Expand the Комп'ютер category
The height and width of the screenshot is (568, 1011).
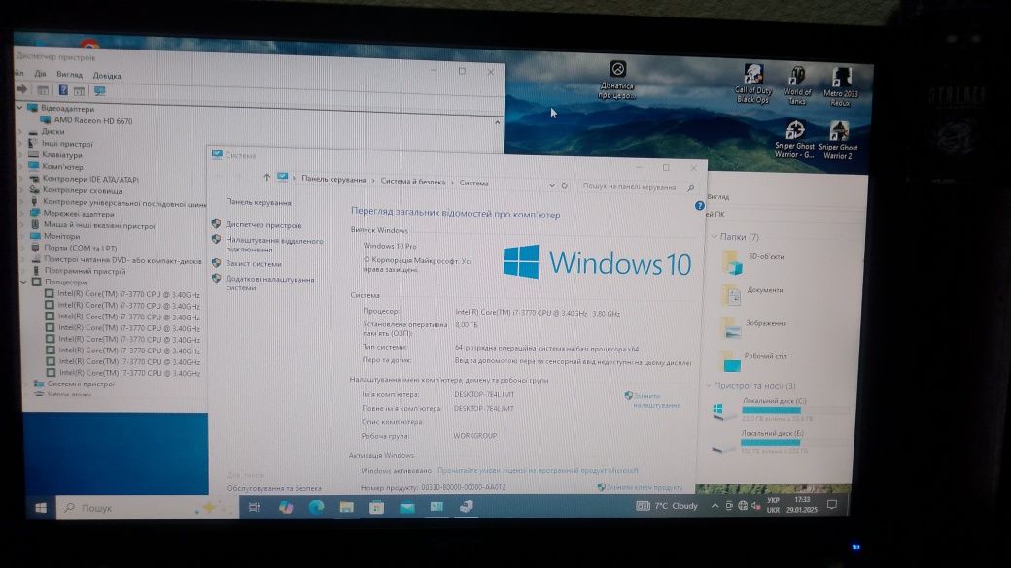point(20,166)
